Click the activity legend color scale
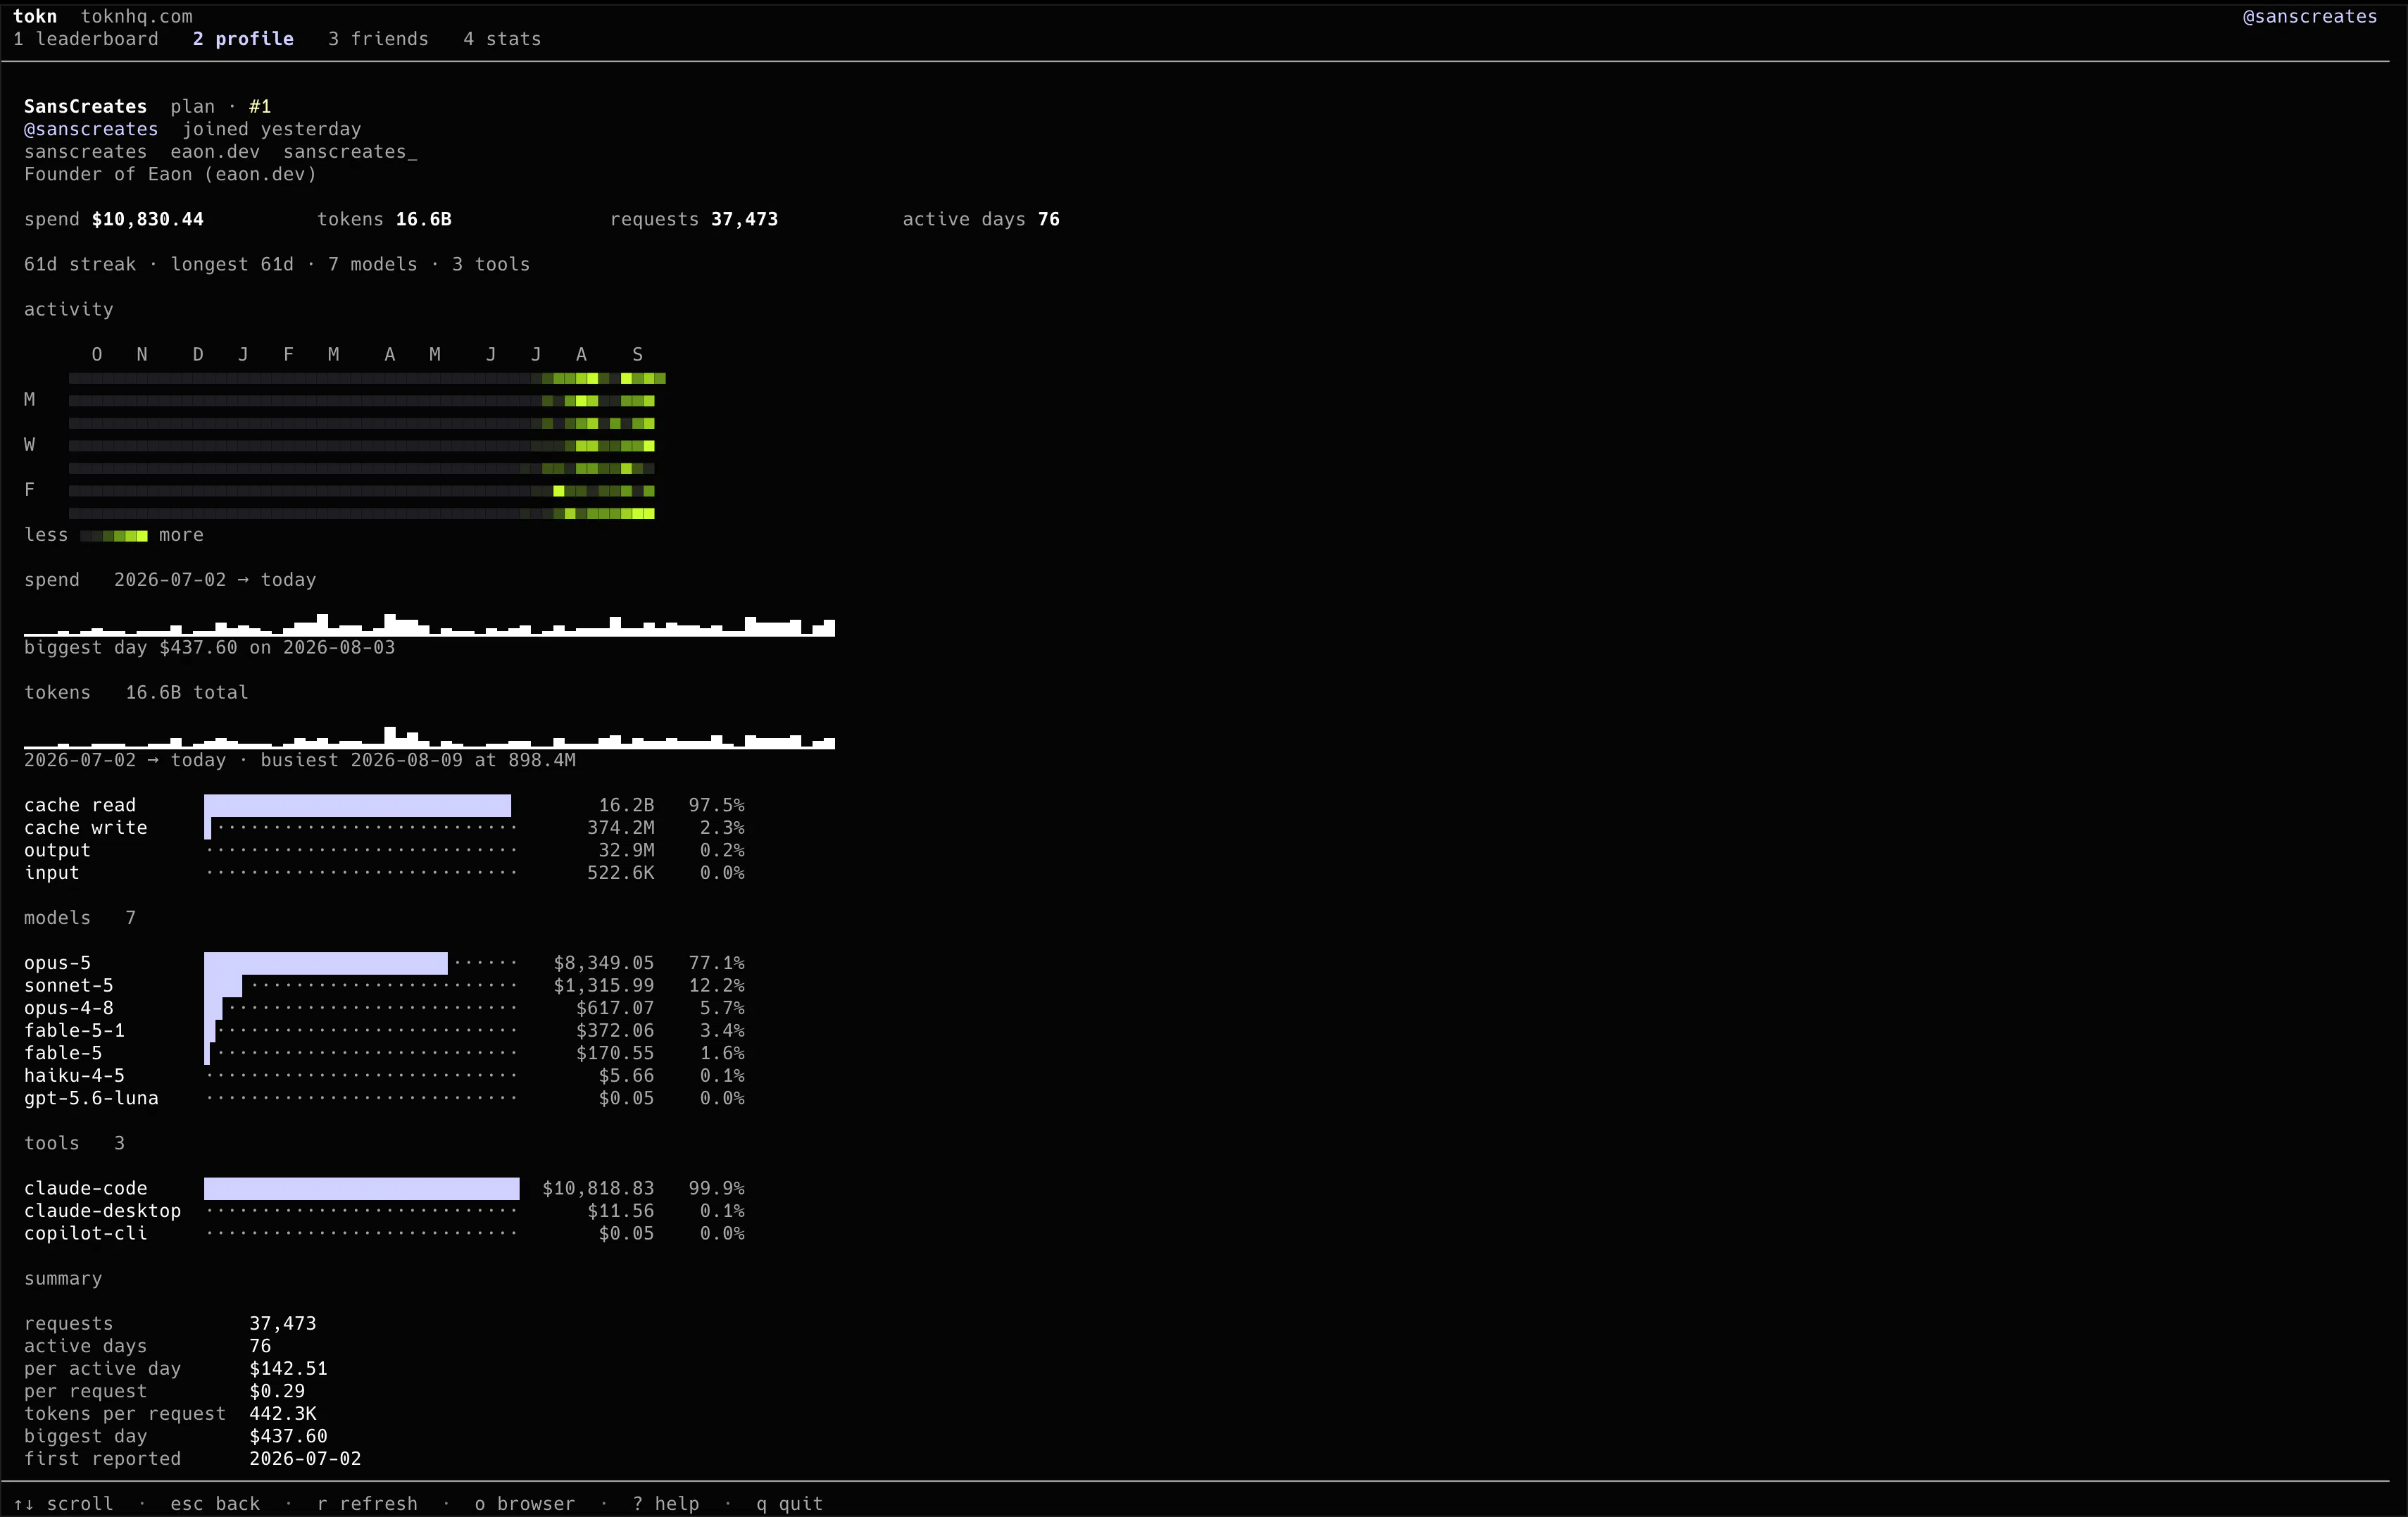The height and width of the screenshot is (1517, 2408). tap(114, 536)
